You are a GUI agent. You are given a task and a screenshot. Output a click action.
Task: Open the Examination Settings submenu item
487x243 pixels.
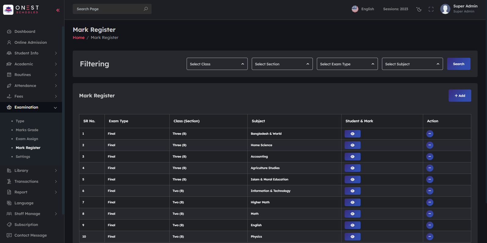pyautogui.click(x=23, y=157)
